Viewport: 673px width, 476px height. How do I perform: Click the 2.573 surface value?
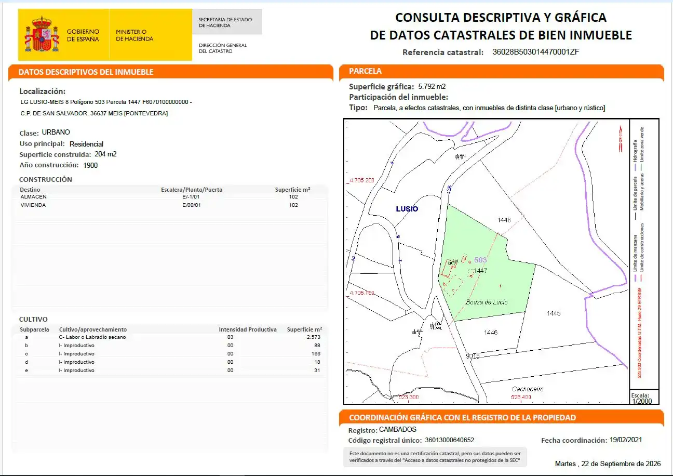313,337
